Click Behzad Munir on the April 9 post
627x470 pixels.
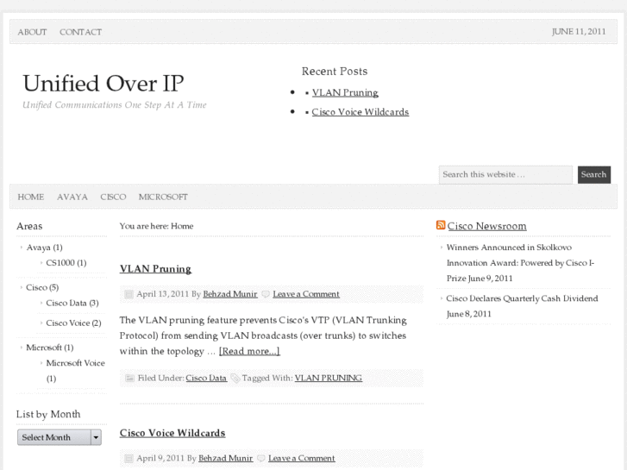225,458
